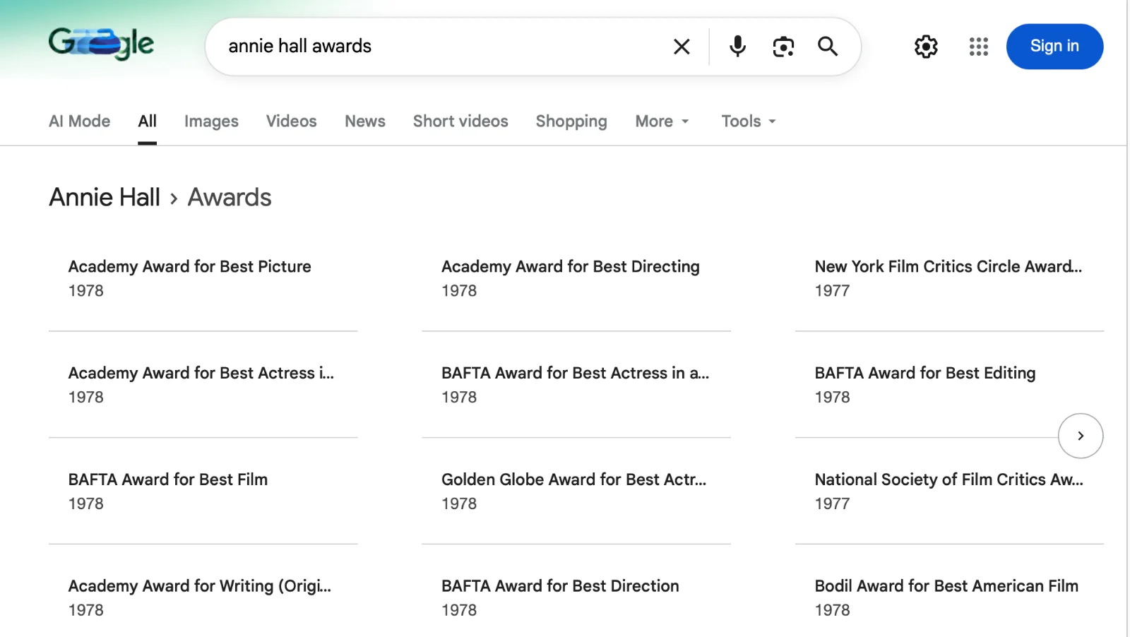The image size is (1130, 637).
Task: Switch to the Images tab
Action: (211, 121)
